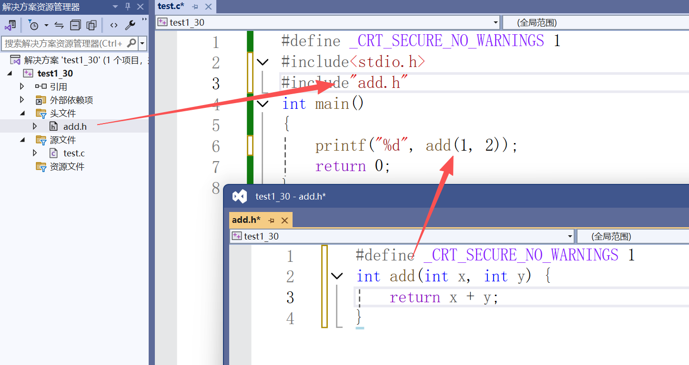
Task: Open the (全局范围) scope dropdown in add.h window
Action: [633, 236]
